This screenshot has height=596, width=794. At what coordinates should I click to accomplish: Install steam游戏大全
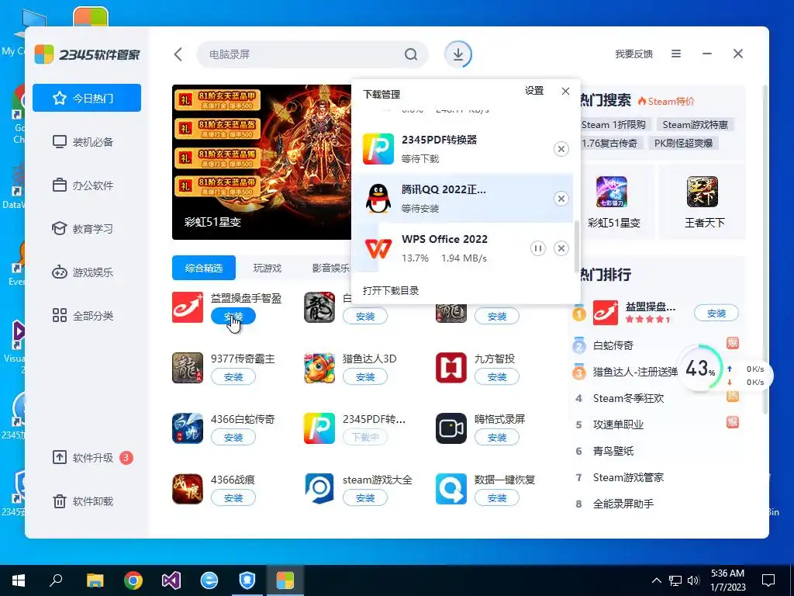365,498
